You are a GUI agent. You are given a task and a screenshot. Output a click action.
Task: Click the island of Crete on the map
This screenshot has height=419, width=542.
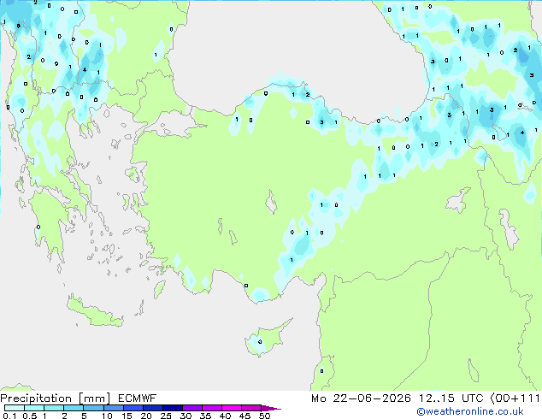click(x=94, y=312)
